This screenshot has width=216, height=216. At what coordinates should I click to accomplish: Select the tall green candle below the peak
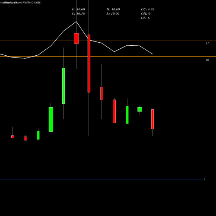pos(64,86)
